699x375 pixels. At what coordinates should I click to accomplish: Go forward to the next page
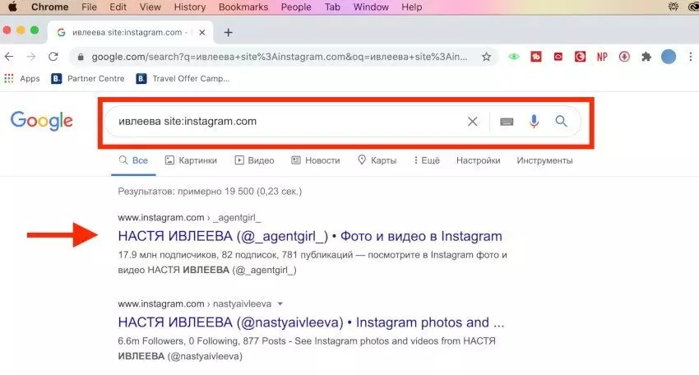pos(30,57)
